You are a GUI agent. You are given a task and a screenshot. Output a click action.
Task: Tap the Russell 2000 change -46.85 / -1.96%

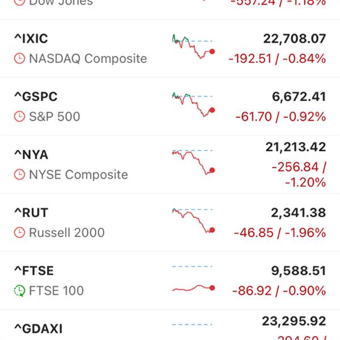click(x=279, y=233)
